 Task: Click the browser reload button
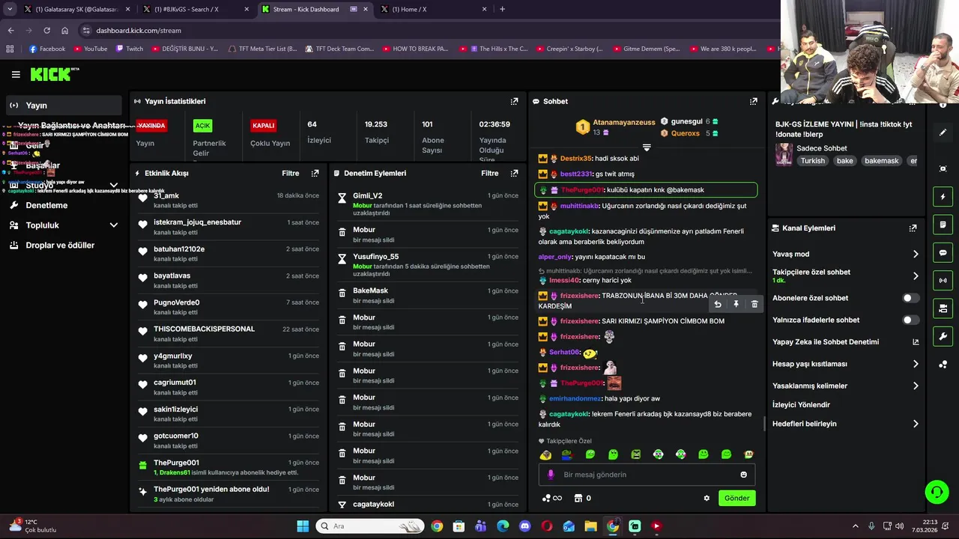[x=46, y=31]
